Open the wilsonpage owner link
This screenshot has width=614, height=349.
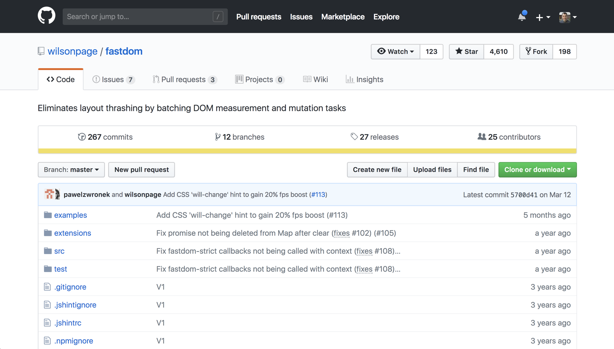[x=72, y=51]
